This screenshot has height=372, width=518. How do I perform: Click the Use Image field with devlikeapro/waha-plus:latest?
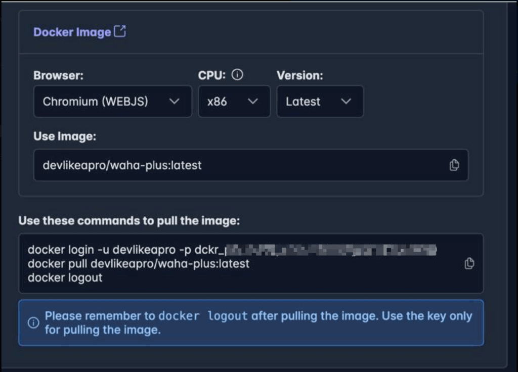pos(238,165)
